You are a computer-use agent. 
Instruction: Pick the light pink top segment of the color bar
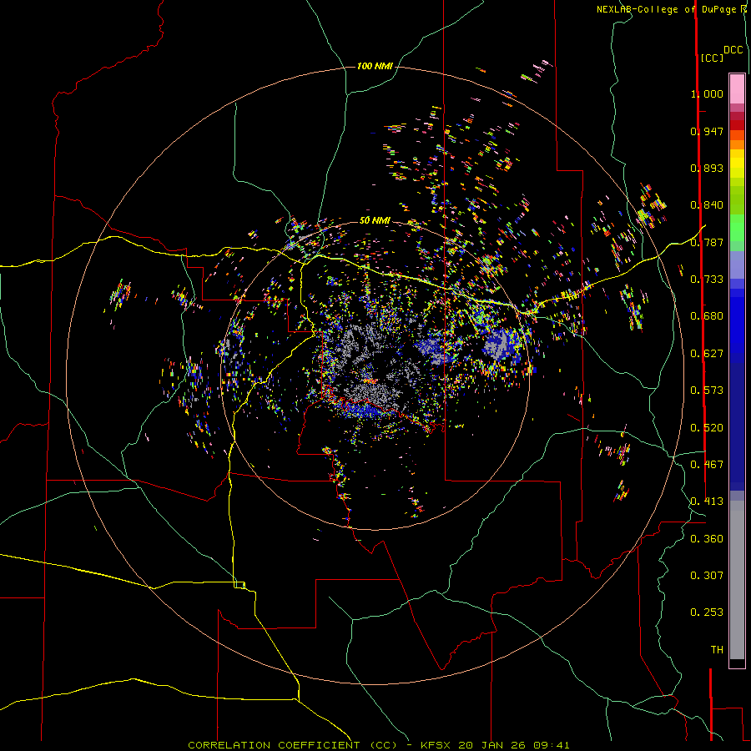click(x=737, y=88)
